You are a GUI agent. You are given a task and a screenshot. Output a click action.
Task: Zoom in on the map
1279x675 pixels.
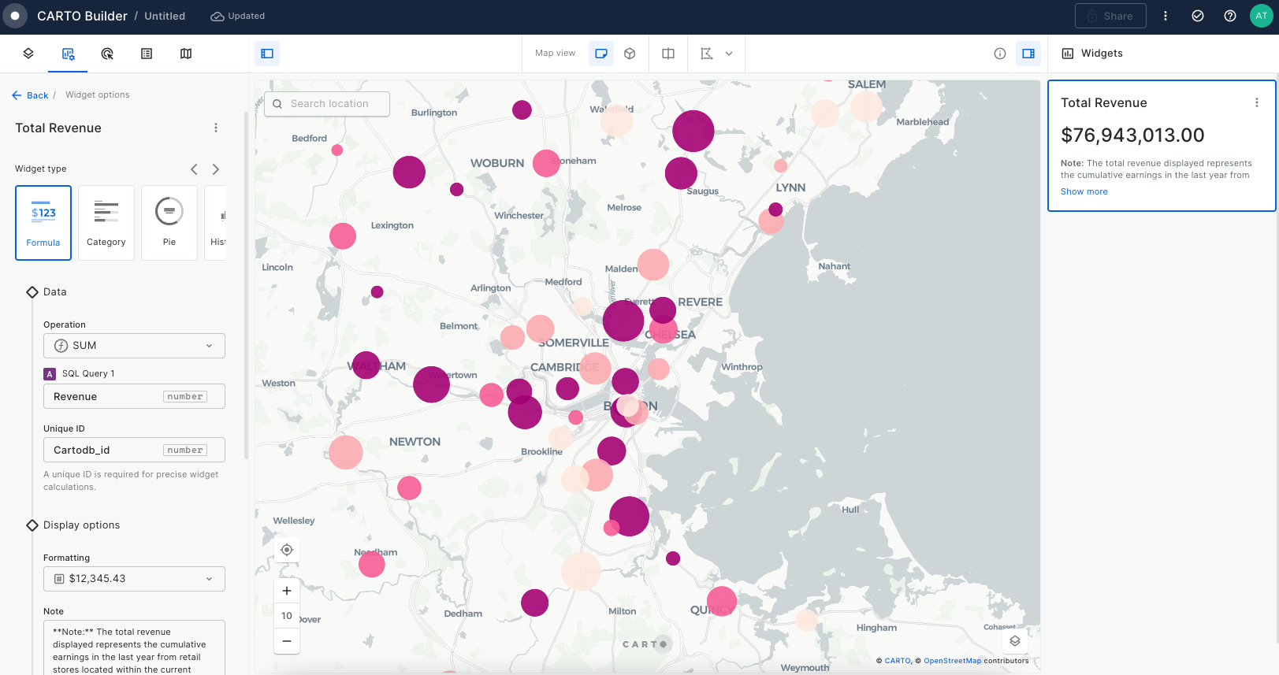point(287,591)
